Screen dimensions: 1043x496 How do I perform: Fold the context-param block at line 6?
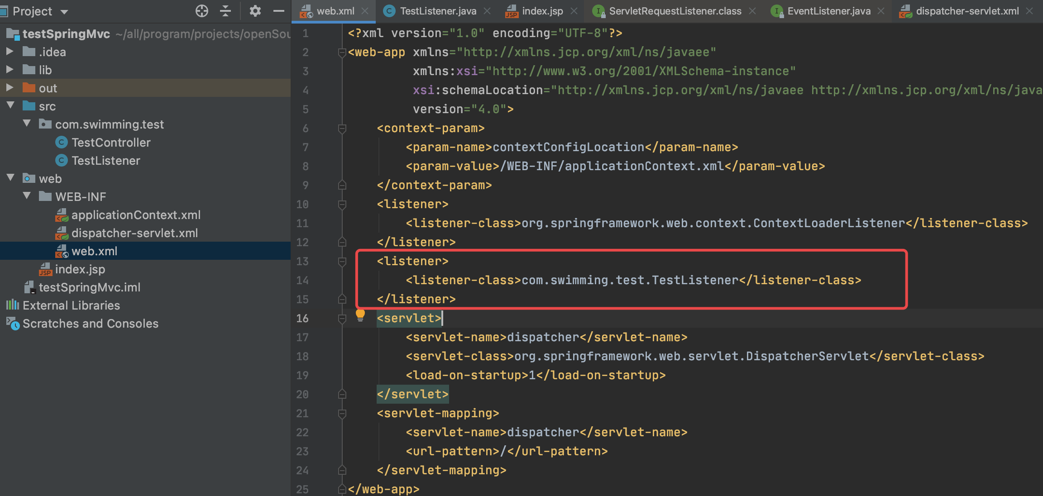342,129
